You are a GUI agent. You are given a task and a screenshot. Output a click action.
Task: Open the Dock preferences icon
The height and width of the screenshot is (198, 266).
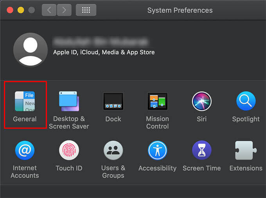pos(113,101)
